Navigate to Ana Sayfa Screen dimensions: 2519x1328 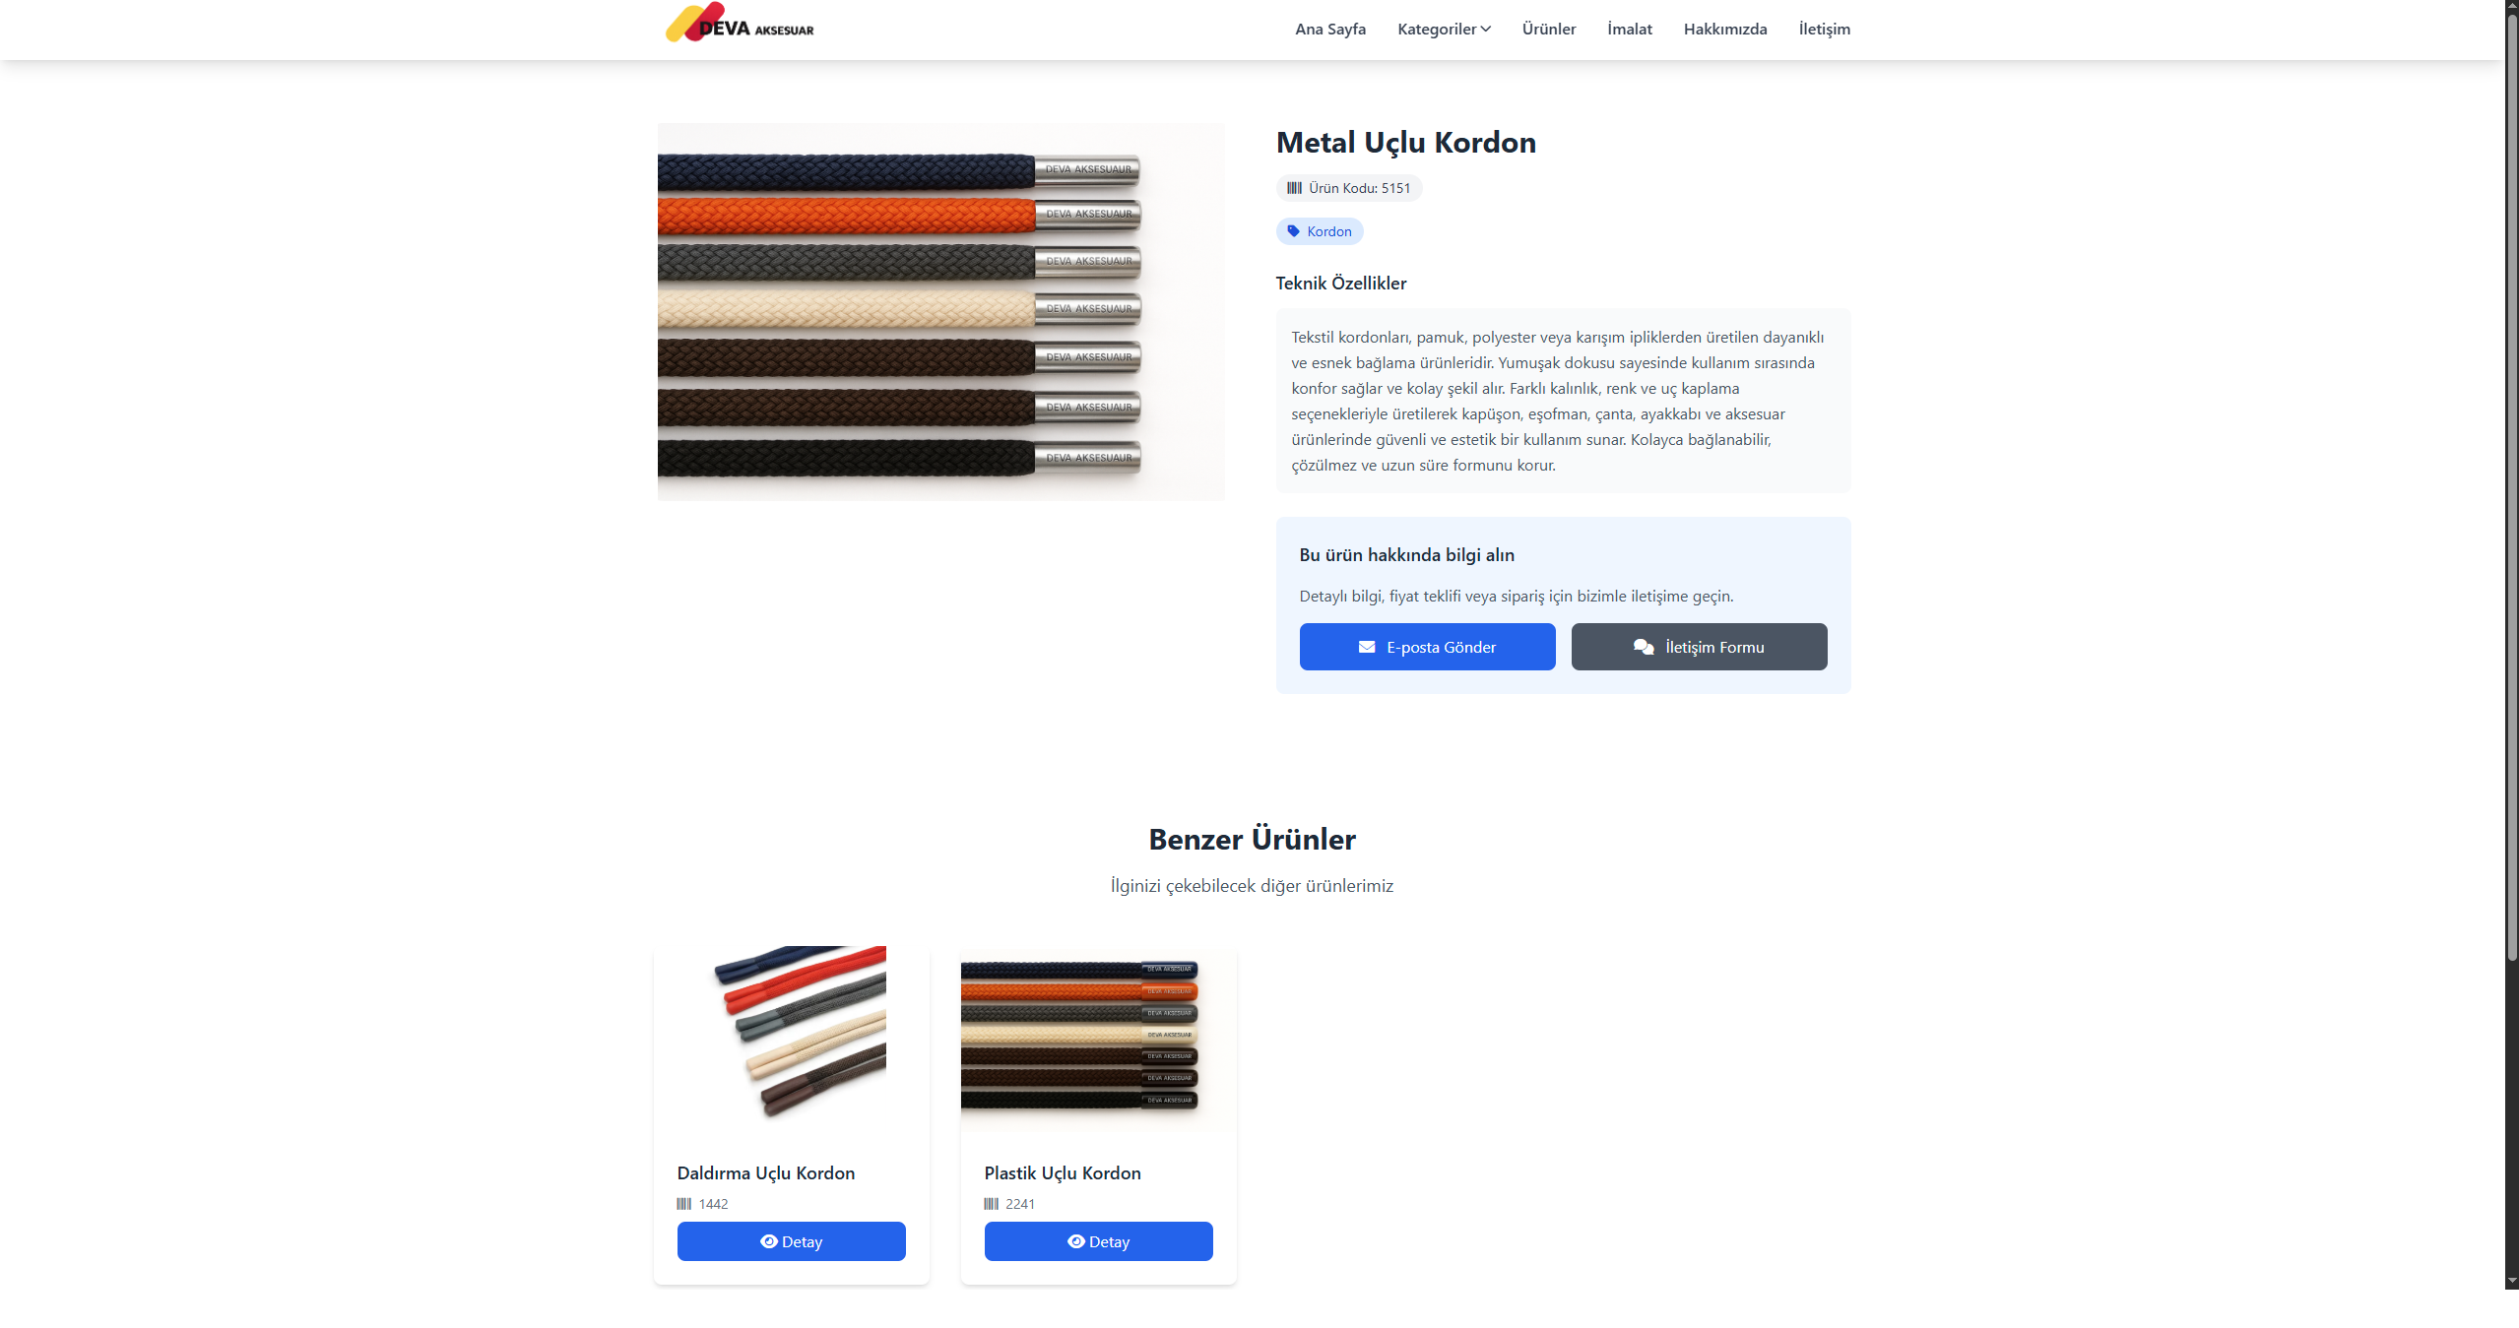[x=1330, y=30]
